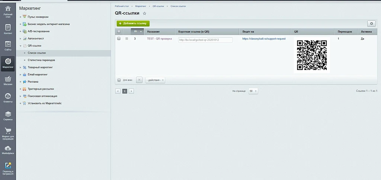
Task: Open the действия dropdown
Action: tap(155, 80)
